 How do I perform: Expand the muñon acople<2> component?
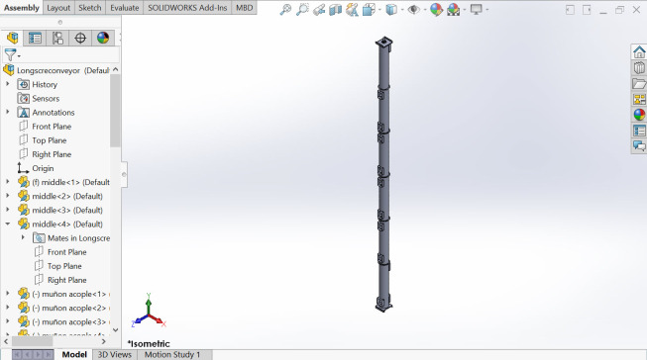pyautogui.click(x=7, y=308)
